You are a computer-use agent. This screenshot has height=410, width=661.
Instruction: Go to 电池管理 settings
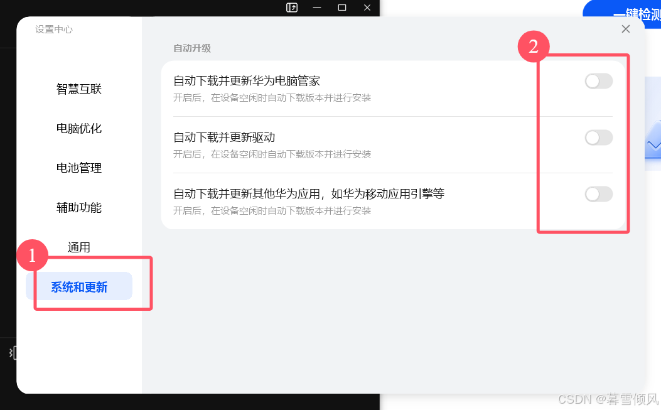coord(79,168)
